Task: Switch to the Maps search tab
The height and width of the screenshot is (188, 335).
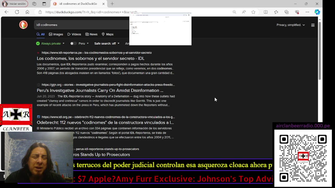Action: pos(108,34)
